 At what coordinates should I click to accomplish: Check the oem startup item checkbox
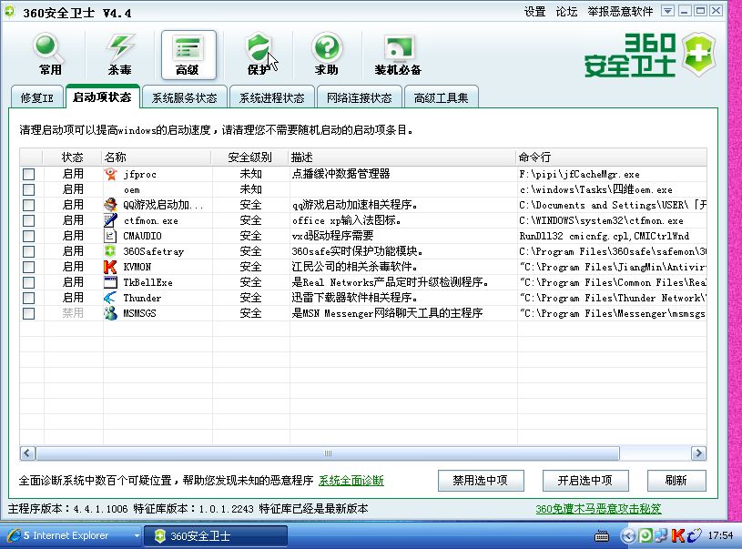click(x=29, y=189)
